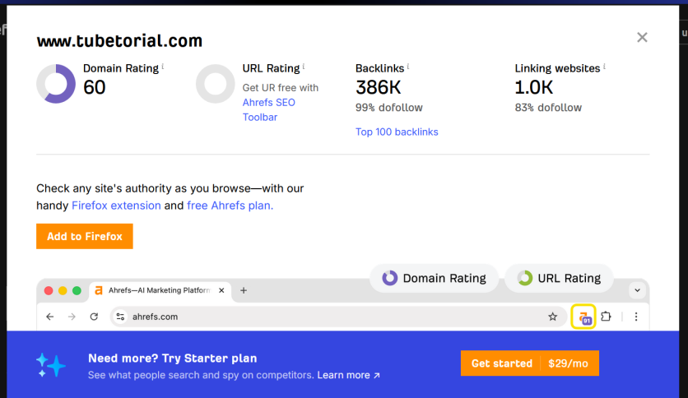Click the Linking websites info icon
688x398 pixels.
(x=604, y=66)
